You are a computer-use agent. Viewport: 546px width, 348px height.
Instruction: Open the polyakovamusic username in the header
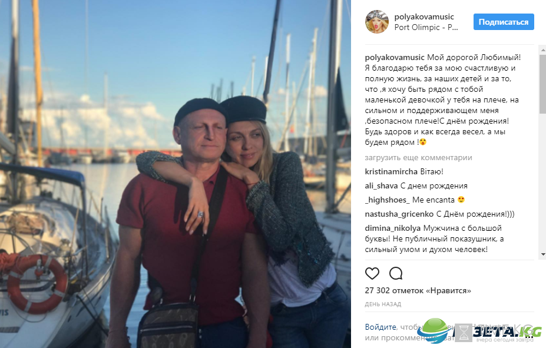point(423,16)
